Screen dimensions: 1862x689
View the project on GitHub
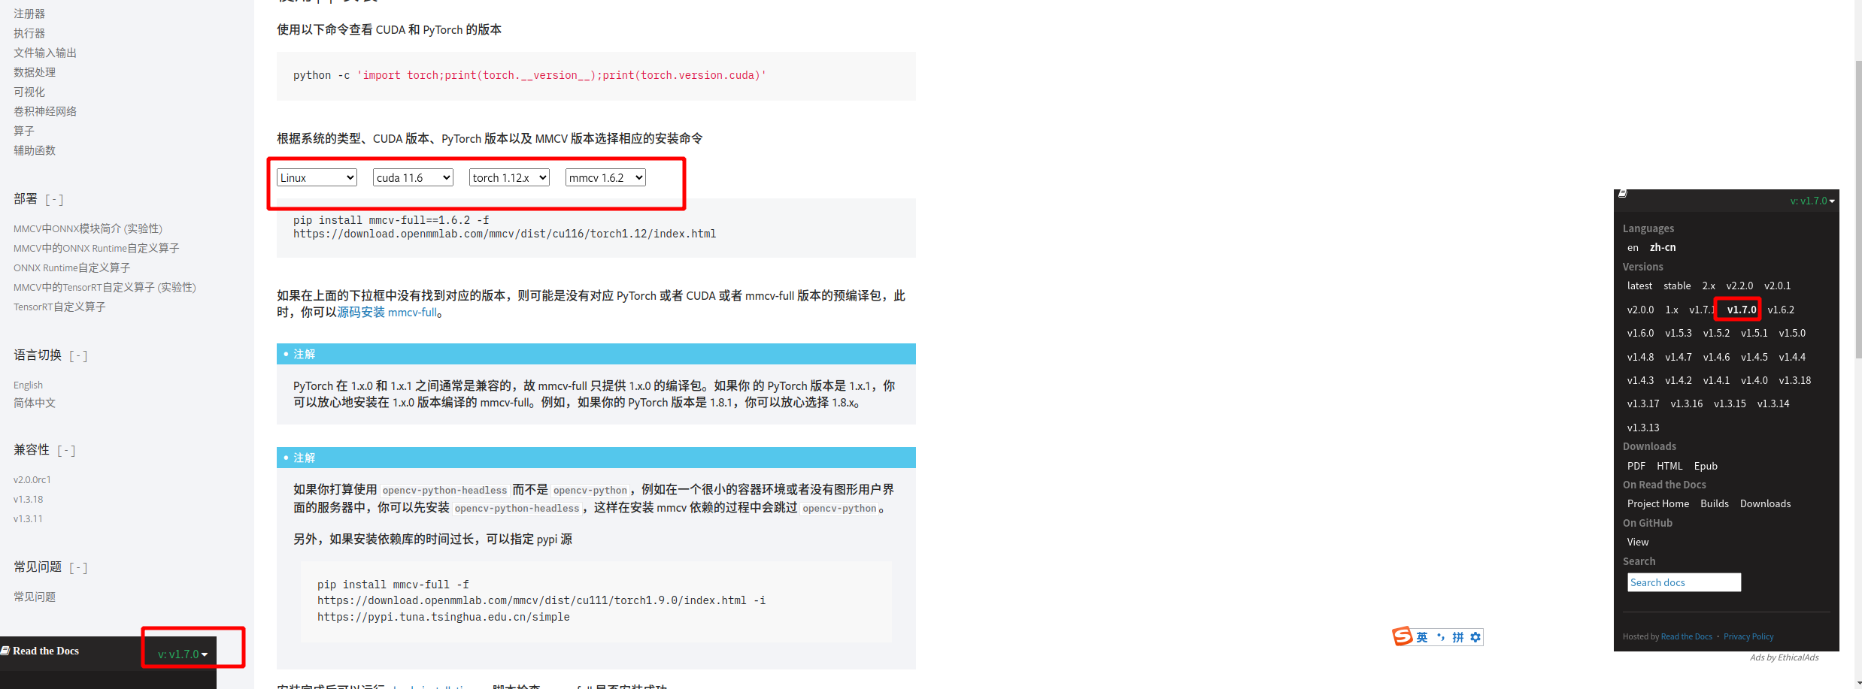(1638, 542)
